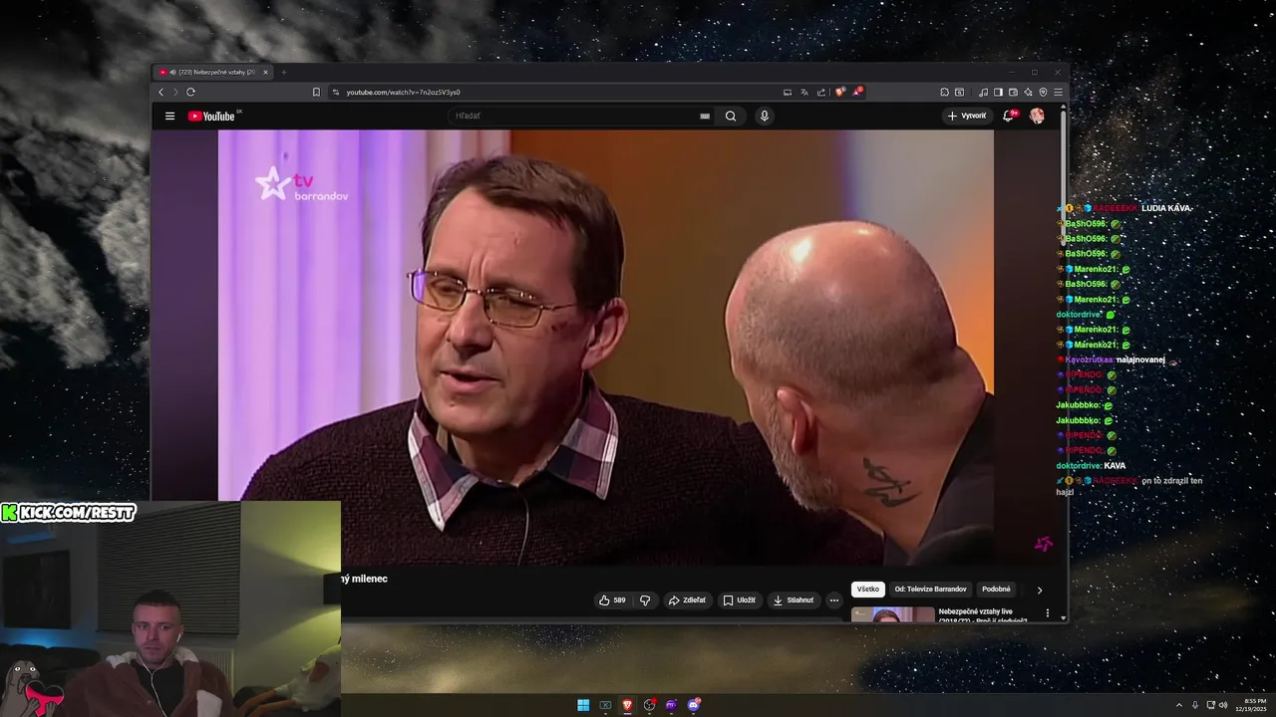Open Brave Shields lion icon
Image resolution: width=1276 pixels, height=717 pixels.
pyautogui.click(x=840, y=92)
